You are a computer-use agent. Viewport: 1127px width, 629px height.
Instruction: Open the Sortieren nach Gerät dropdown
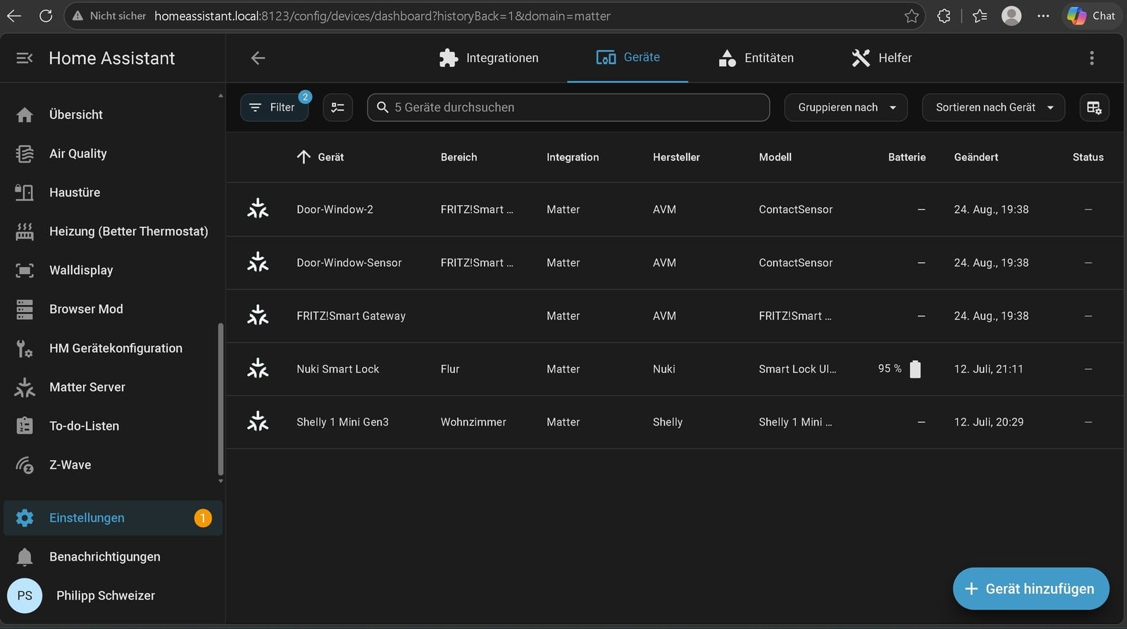[993, 107]
